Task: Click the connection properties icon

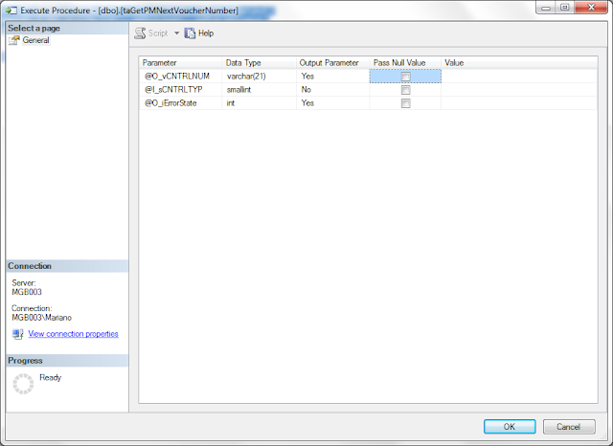Action: pyautogui.click(x=17, y=334)
